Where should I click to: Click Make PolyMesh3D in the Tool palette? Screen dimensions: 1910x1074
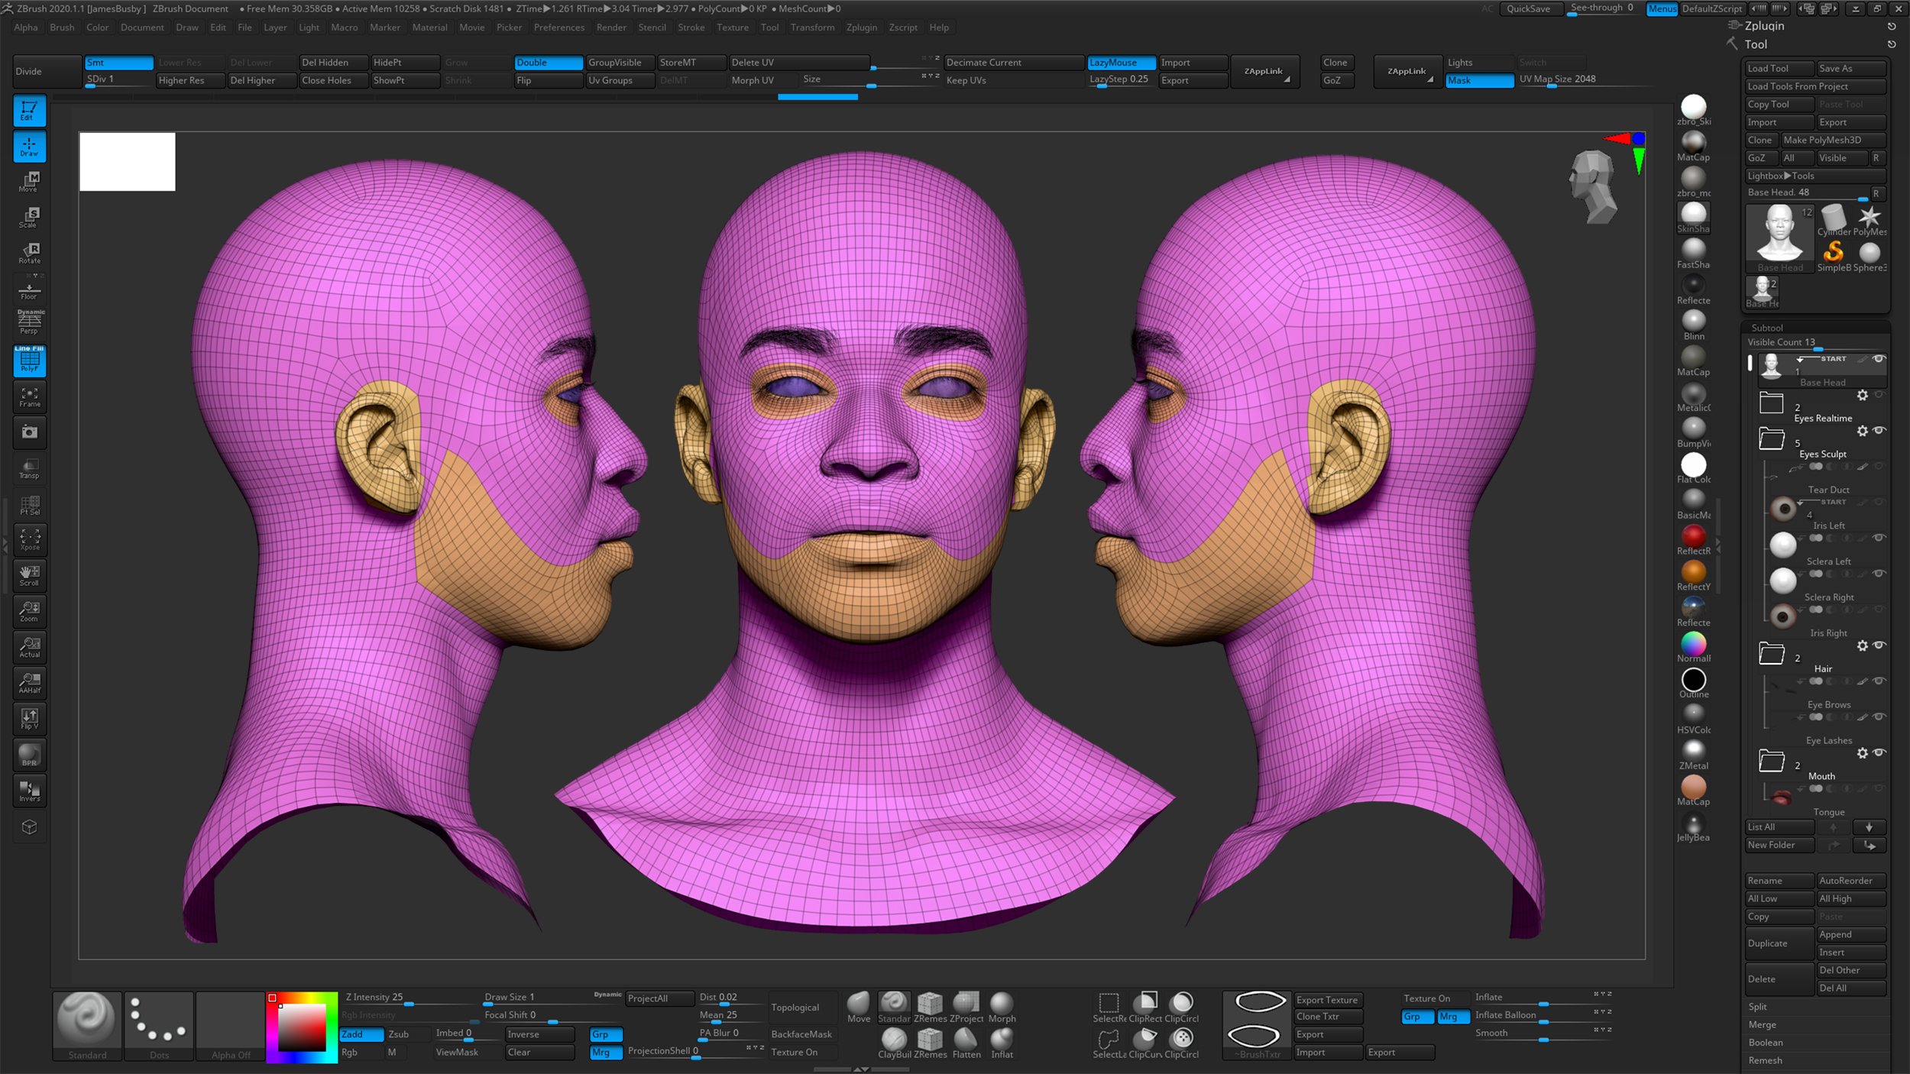pos(1832,140)
